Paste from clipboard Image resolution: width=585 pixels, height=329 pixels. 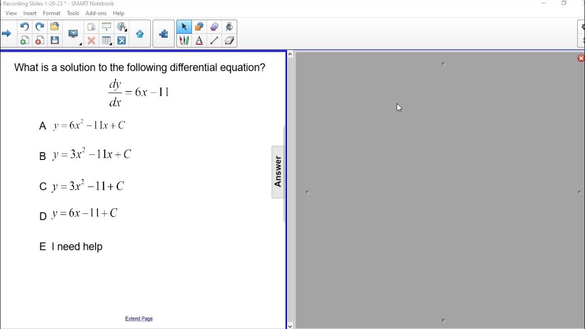91,27
